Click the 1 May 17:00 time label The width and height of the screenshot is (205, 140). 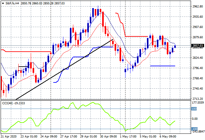click(x=128, y=137)
